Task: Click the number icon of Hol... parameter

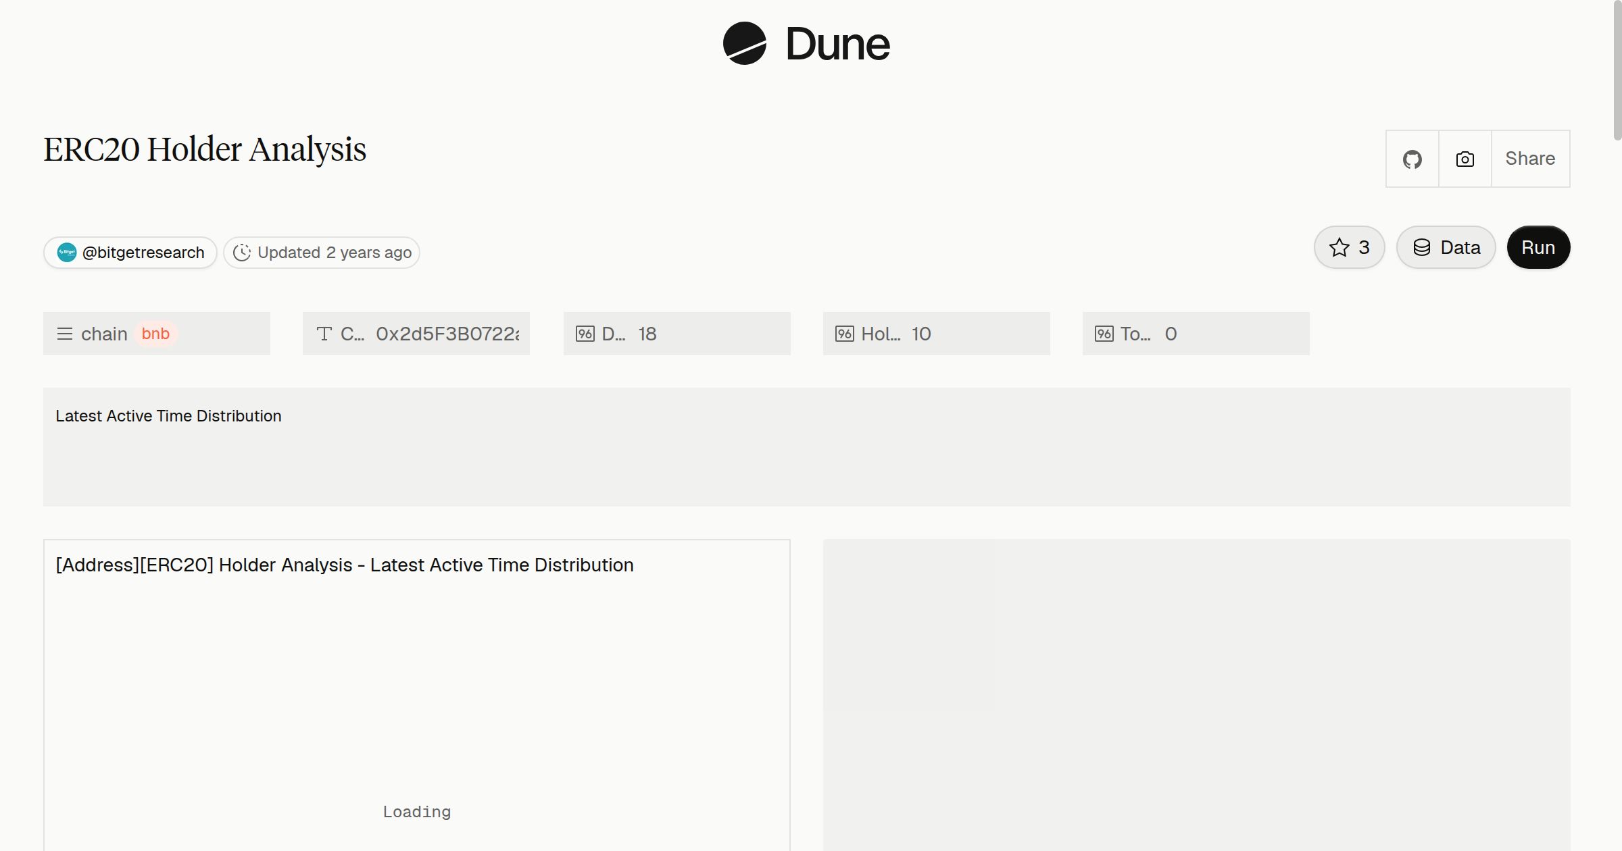Action: pos(844,334)
